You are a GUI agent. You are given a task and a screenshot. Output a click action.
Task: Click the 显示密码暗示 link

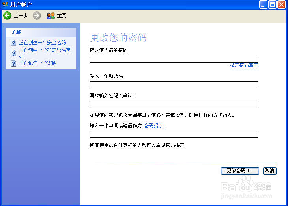coord(244,65)
